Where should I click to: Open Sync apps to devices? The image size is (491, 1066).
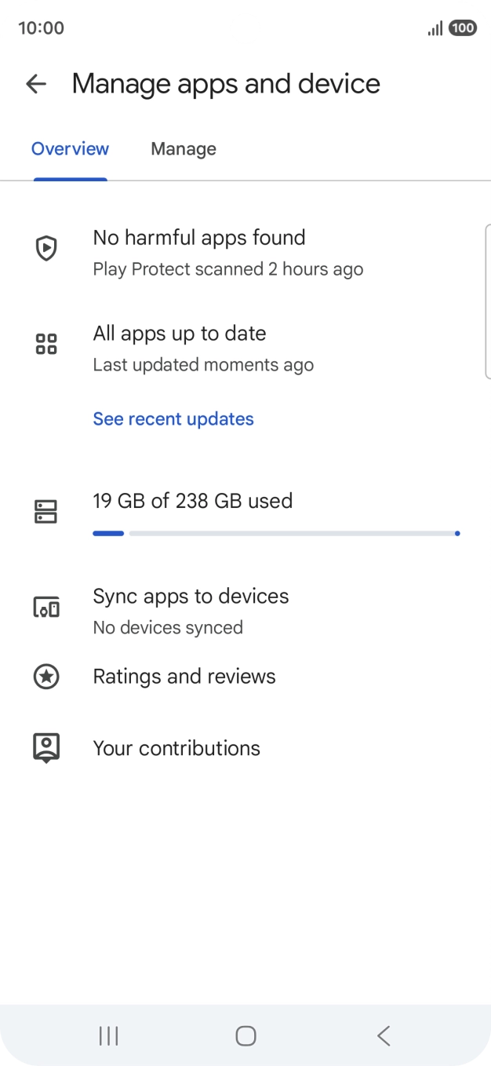[x=191, y=597]
